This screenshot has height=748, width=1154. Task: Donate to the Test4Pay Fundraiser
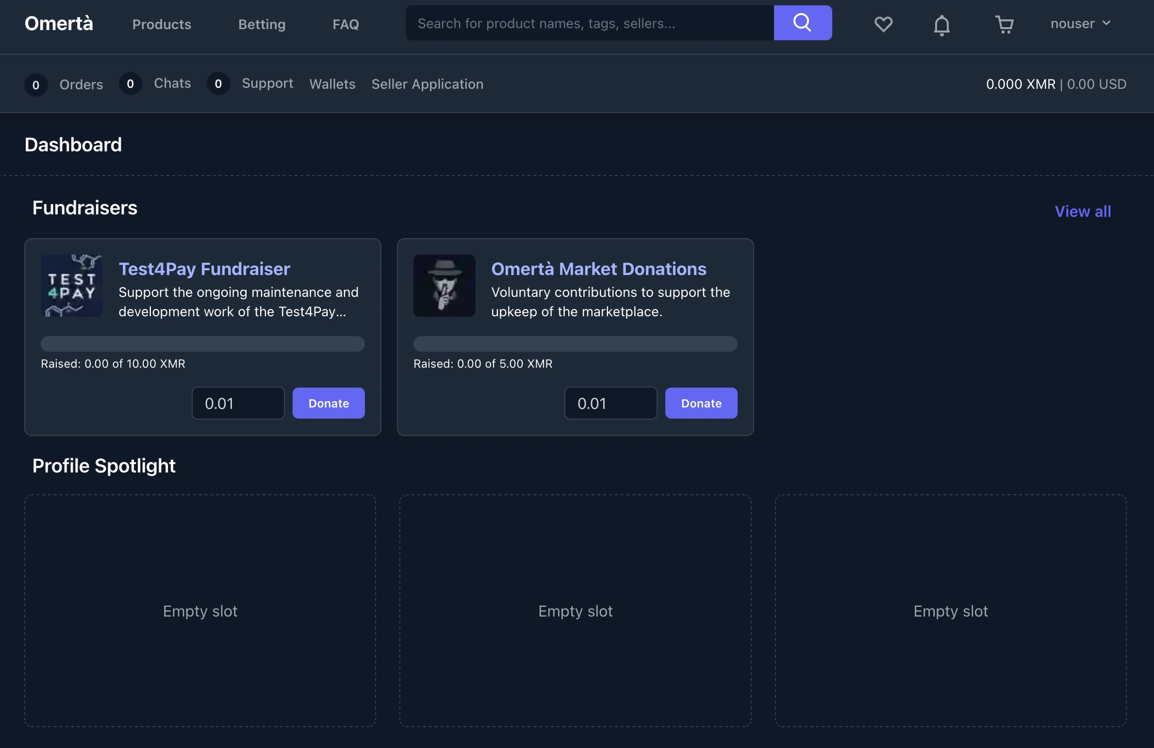[328, 403]
